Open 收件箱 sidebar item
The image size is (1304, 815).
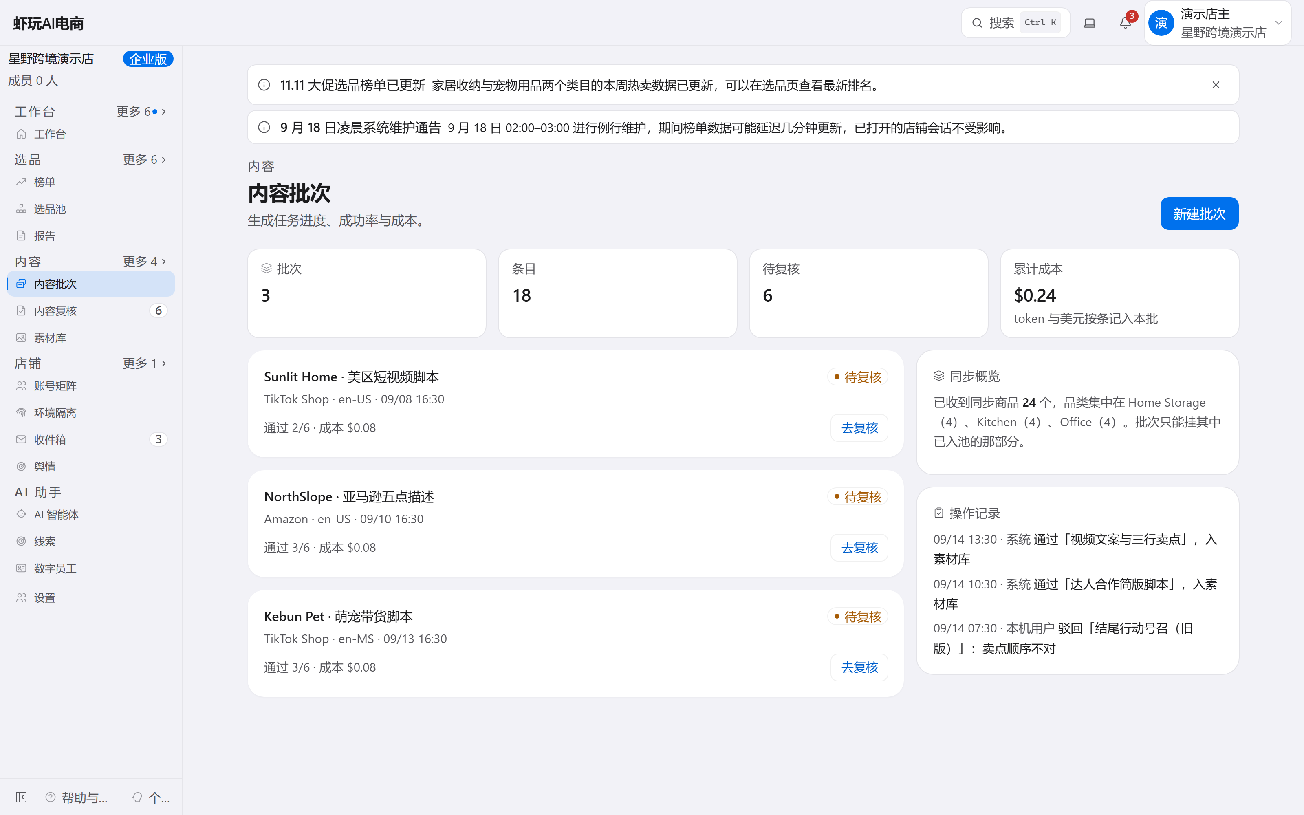coord(90,439)
